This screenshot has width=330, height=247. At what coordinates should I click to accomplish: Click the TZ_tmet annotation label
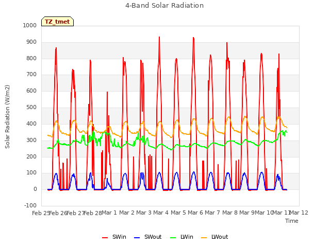coord(57,22)
